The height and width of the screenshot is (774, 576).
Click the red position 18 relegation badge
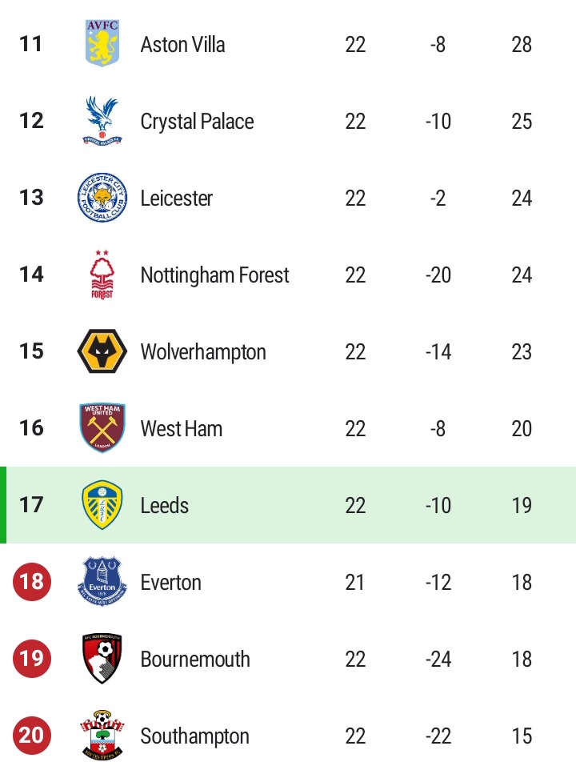32,581
